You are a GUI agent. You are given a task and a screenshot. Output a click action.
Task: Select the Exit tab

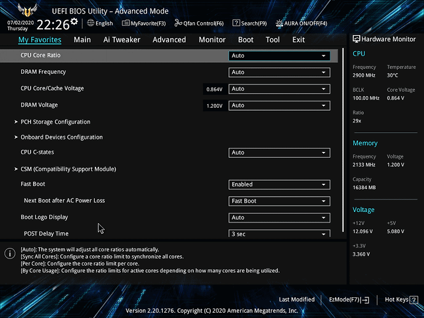pos(299,40)
